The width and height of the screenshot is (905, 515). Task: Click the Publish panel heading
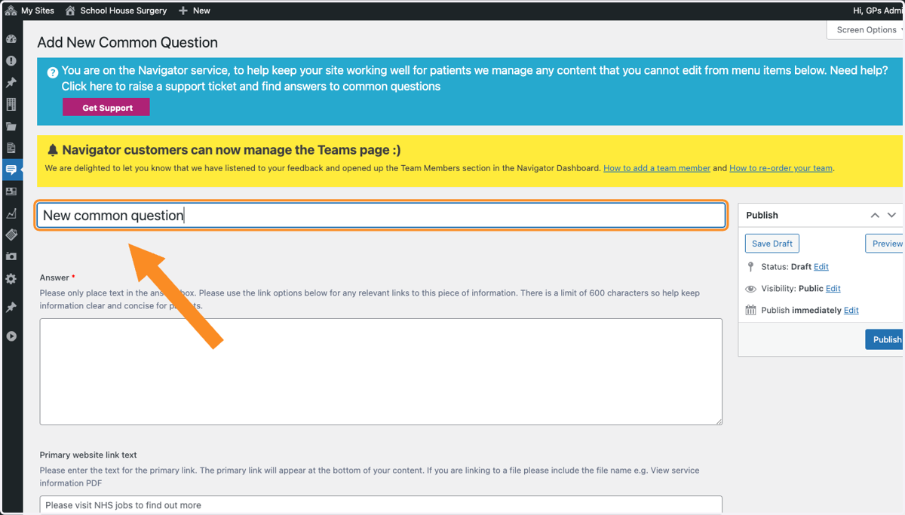pyautogui.click(x=762, y=215)
